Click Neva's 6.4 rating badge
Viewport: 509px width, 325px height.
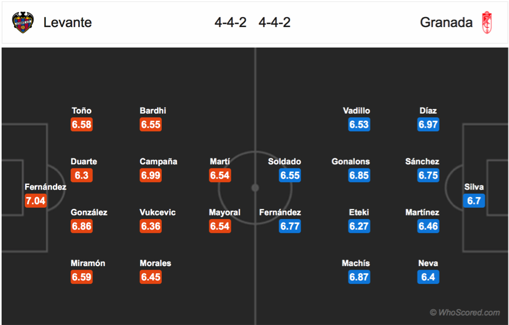click(428, 277)
